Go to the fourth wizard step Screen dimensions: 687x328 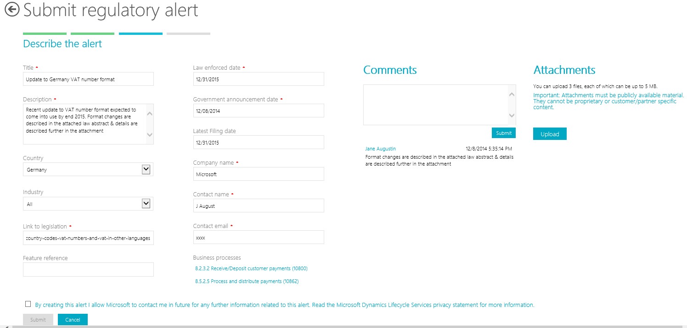pyautogui.click(x=188, y=33)
